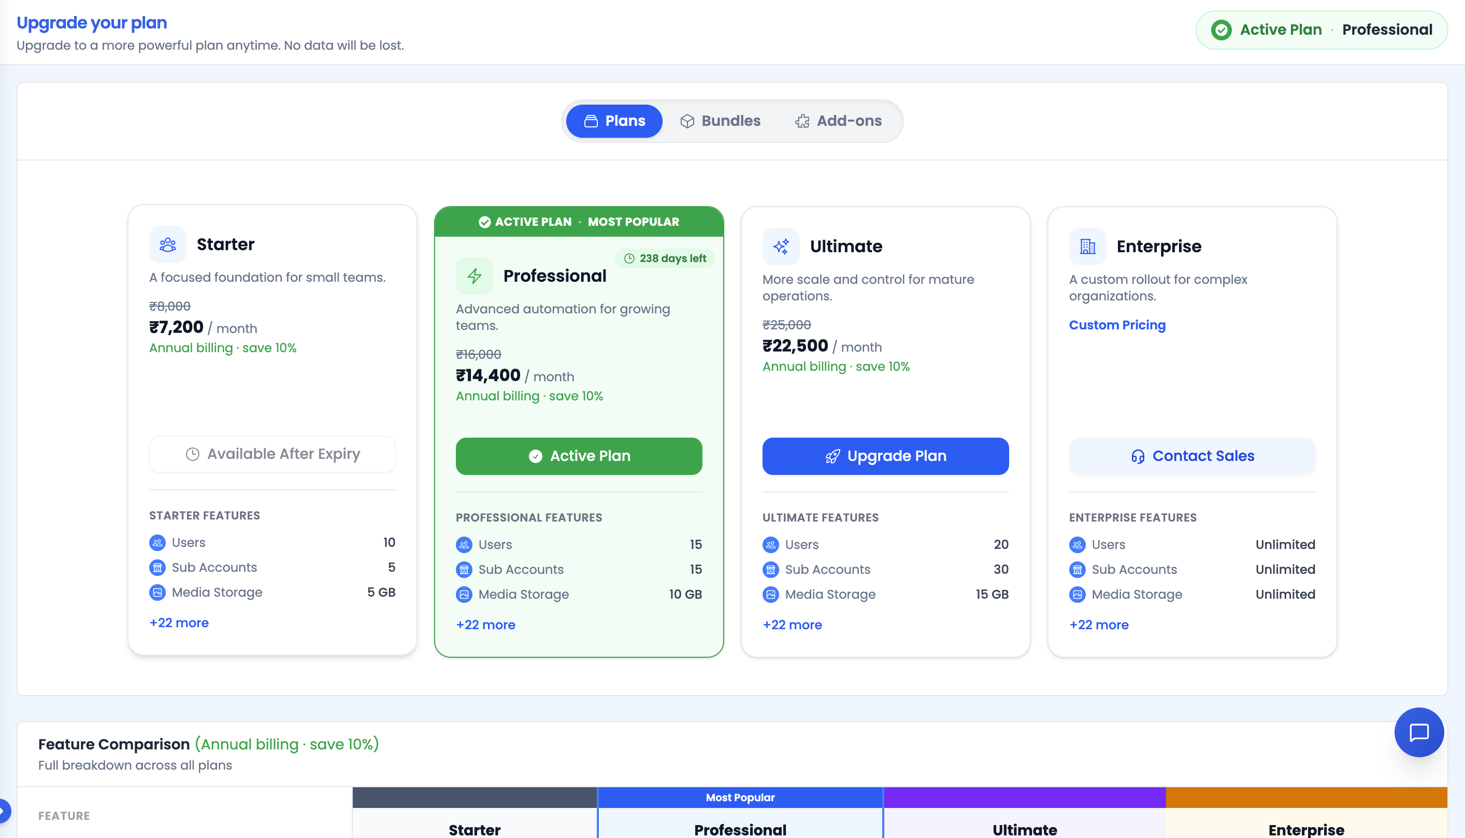Switch to the Bundles tab
The height and width of the screenshot is (838, 1465).
[720, 121]
